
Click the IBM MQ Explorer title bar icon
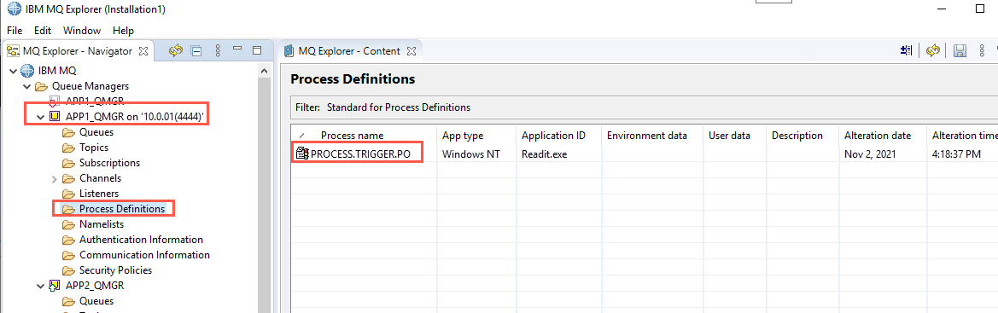(x=14, y=9)
